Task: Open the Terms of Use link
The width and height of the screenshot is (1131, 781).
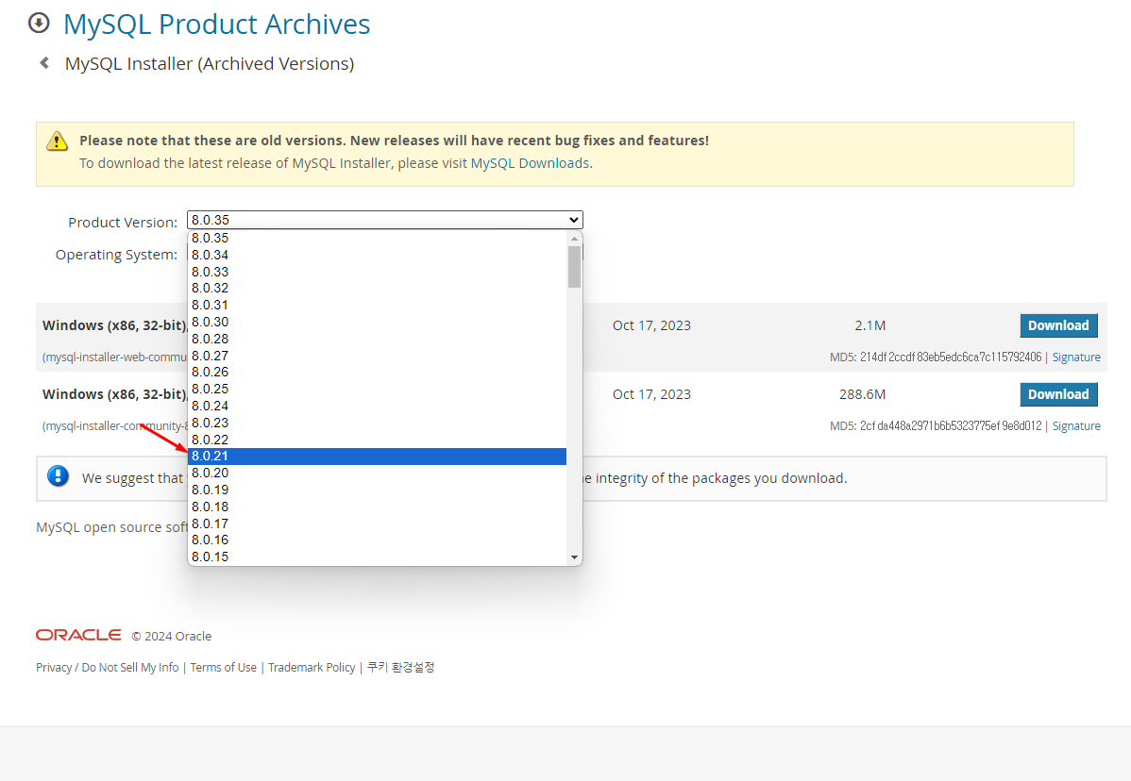Action: pyautogui.click(x=224, y=668)
